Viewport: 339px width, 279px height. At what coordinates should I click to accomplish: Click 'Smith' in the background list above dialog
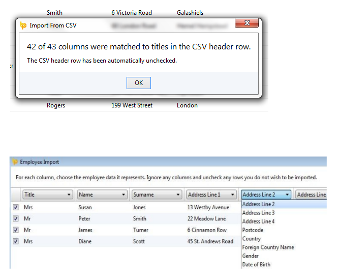pyautogui.click(x=54, y=13)
